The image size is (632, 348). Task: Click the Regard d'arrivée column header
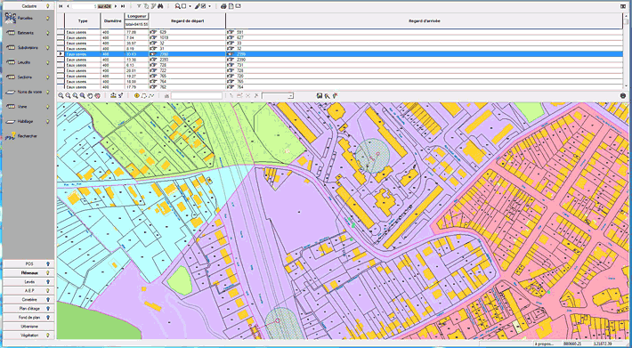coord(424,21)
